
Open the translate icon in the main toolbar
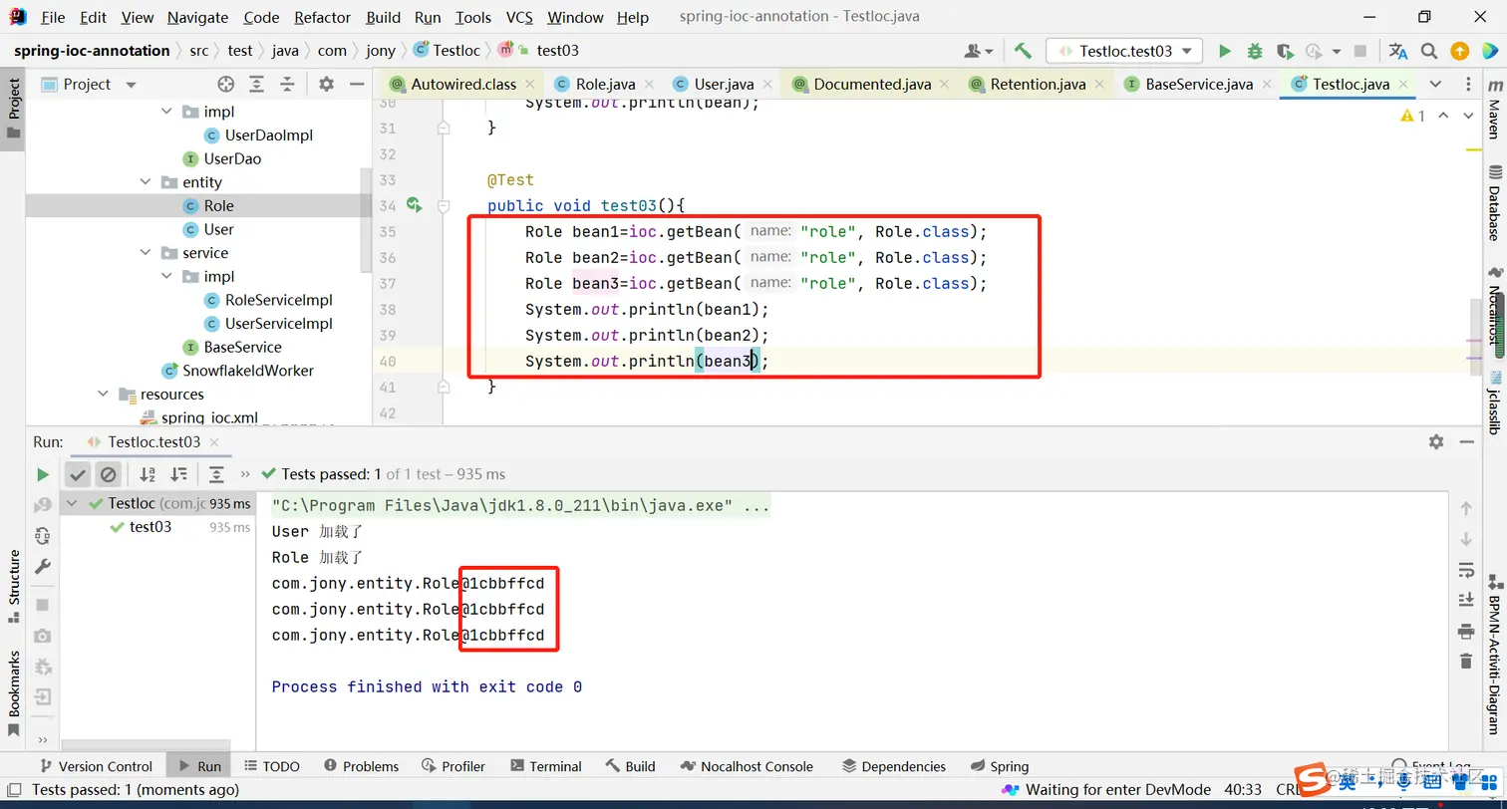pyautogui.click(x=1398, y=51)
